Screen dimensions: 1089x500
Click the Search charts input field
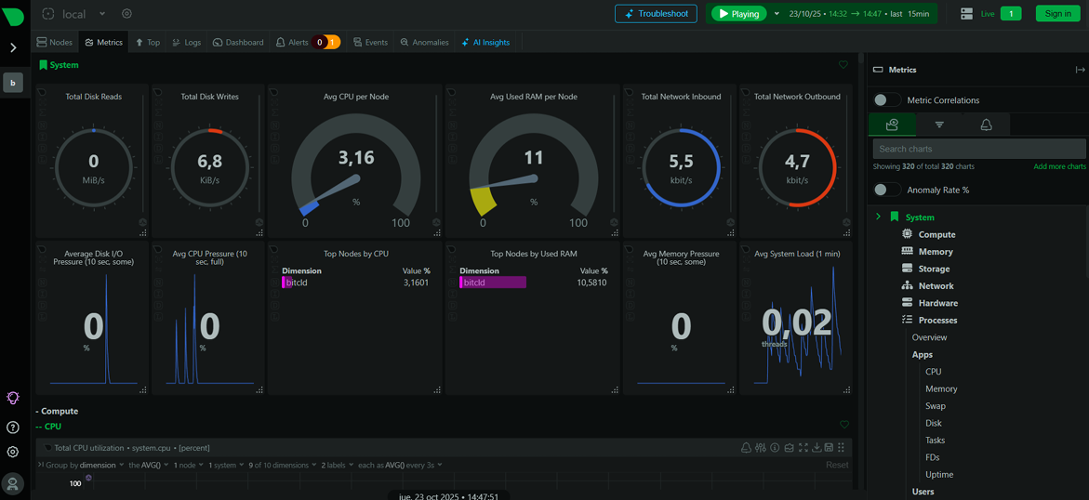point(978,149)
